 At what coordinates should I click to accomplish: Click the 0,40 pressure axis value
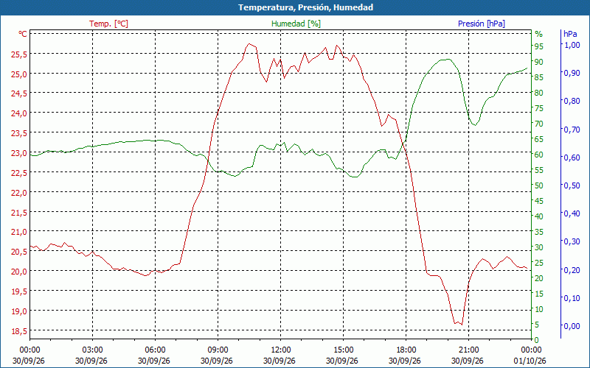[x=572, y=213]
